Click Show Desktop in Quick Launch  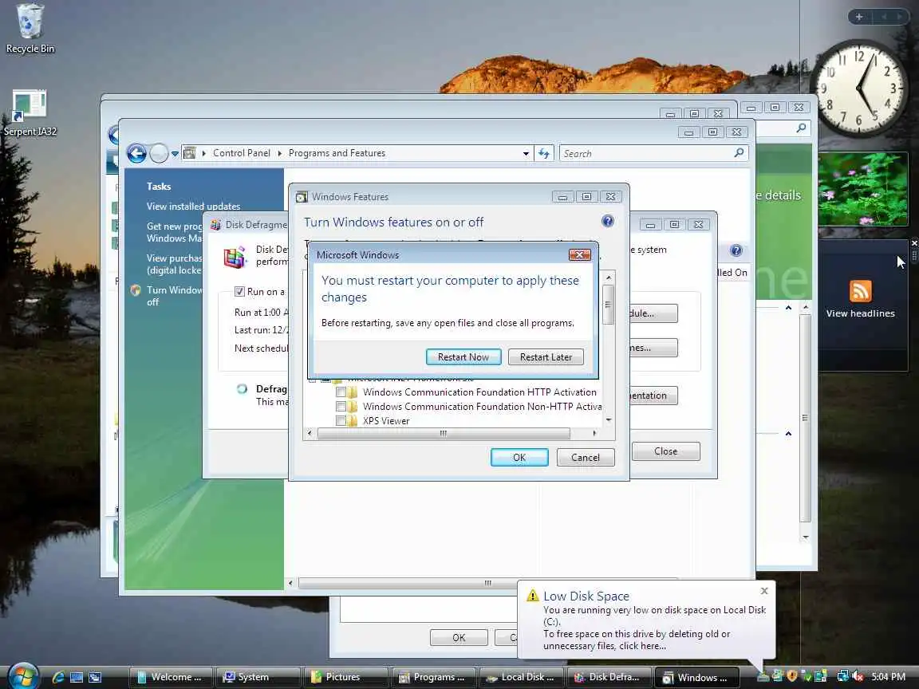(77, 677)
